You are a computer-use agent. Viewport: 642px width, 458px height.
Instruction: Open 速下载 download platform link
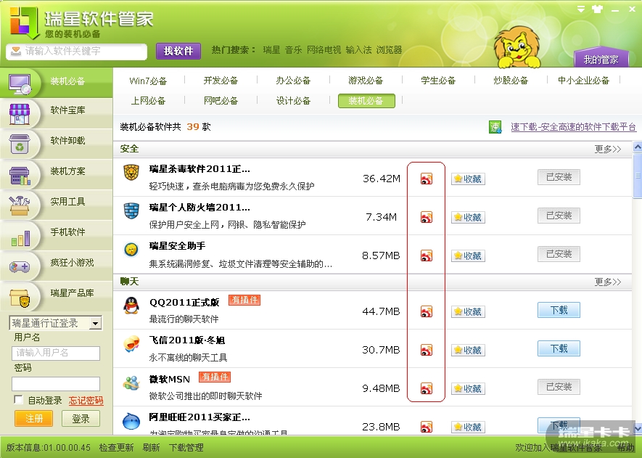point(573,127)
